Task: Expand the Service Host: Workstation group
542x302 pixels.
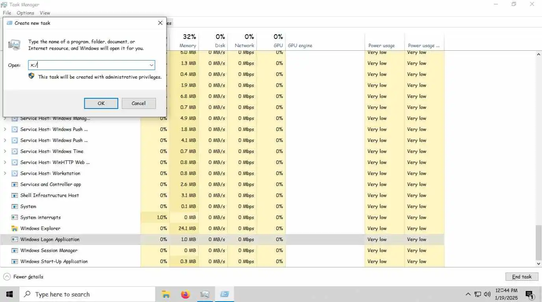Action: (5, 173)
